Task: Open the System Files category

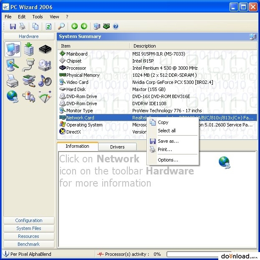Action: pyautogui.click(x=29, y=228)
